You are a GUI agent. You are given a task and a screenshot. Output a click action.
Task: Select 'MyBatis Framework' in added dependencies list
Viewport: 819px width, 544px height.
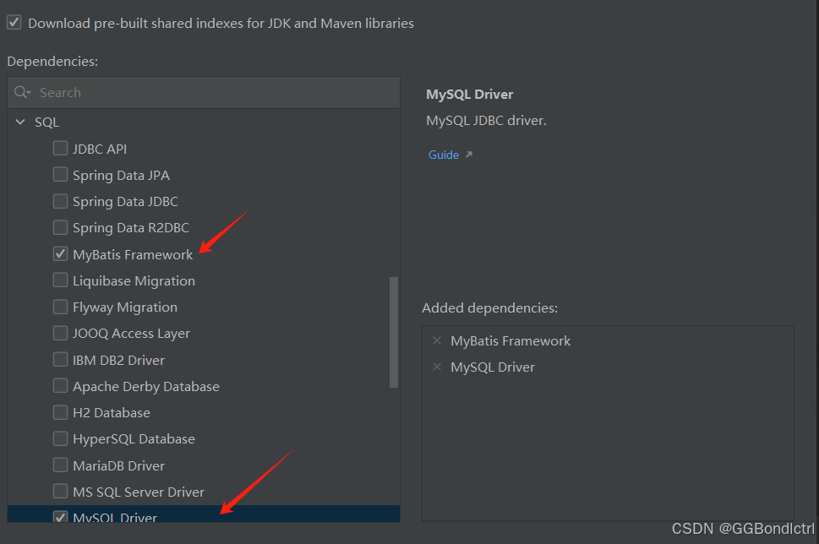point(511,341)
